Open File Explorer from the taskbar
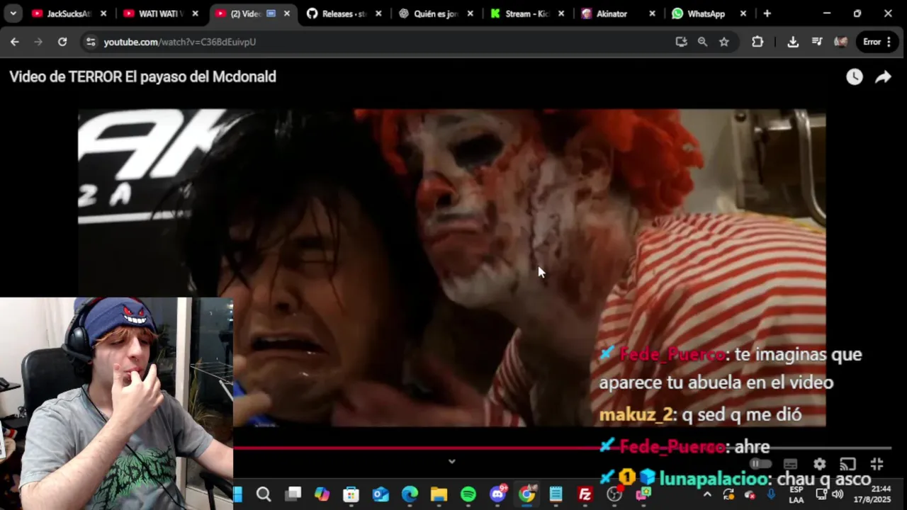 pyautogui.click(x=439, y=494)
